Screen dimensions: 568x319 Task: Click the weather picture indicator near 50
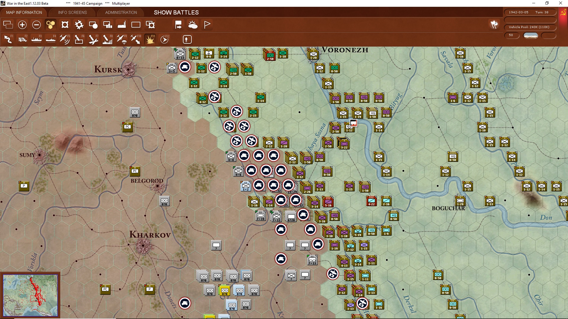[531, 35]
